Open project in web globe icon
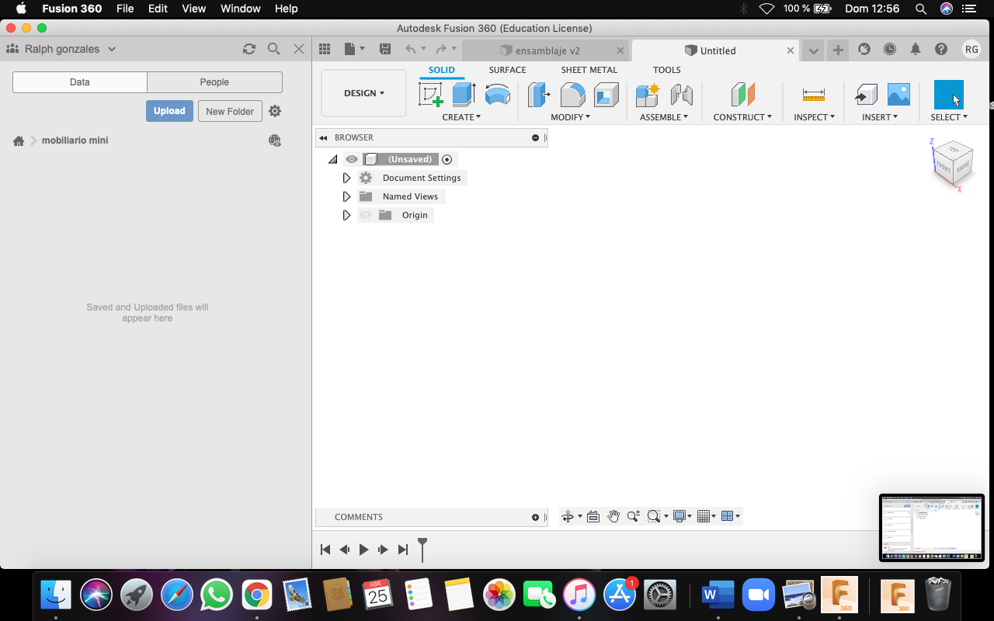The width and height of the screenshot is (994, 621). pos(275,141)
